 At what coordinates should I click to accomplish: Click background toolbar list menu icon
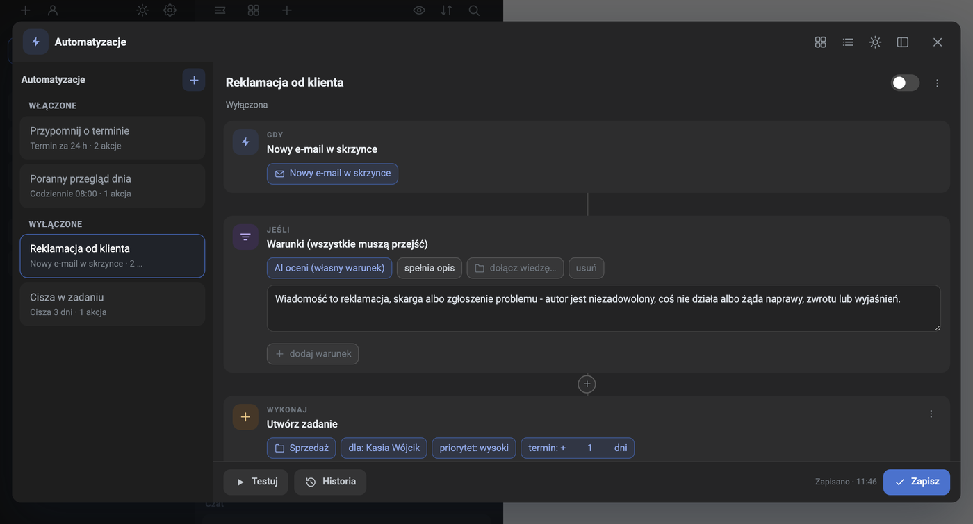[x=220, y=10]
